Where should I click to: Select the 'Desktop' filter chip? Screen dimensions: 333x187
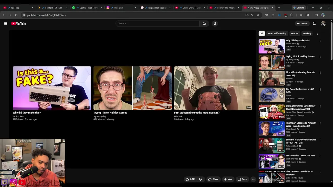[x=308, y=34]
